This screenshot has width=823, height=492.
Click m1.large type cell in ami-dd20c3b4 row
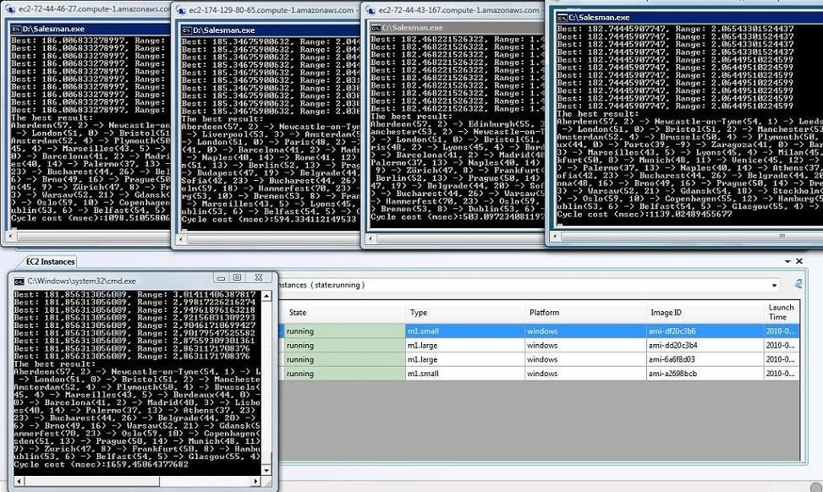[x=465, y=345]
